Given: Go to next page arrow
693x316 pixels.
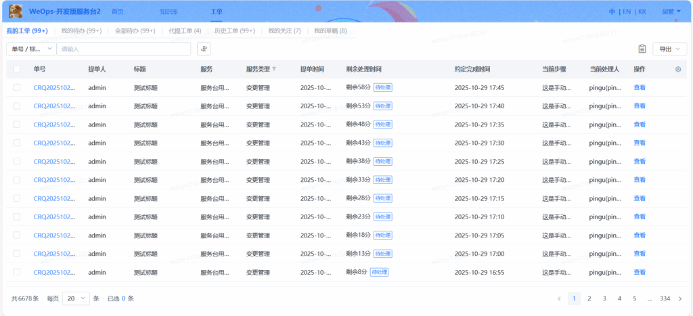Looking at the screenshot, I should 680,298.
